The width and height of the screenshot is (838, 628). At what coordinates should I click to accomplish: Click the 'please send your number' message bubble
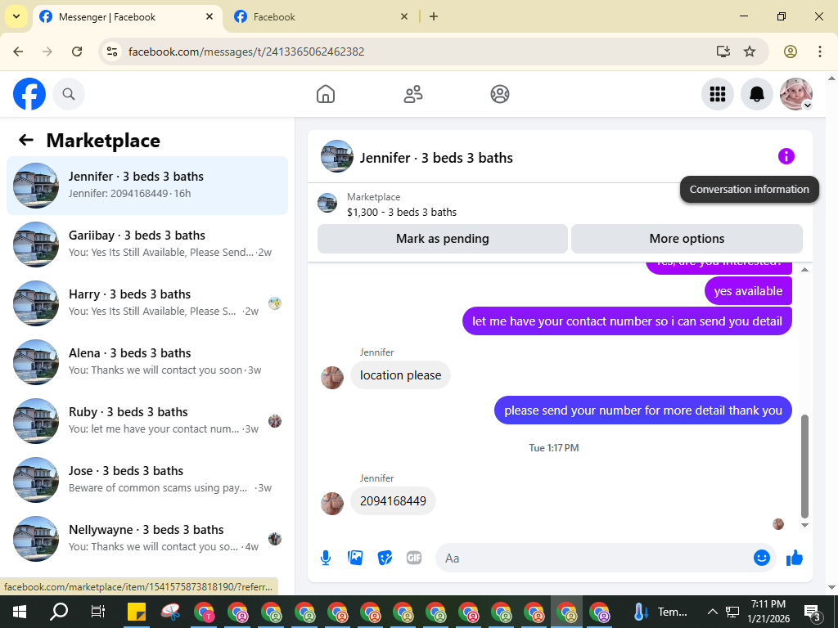643,410
